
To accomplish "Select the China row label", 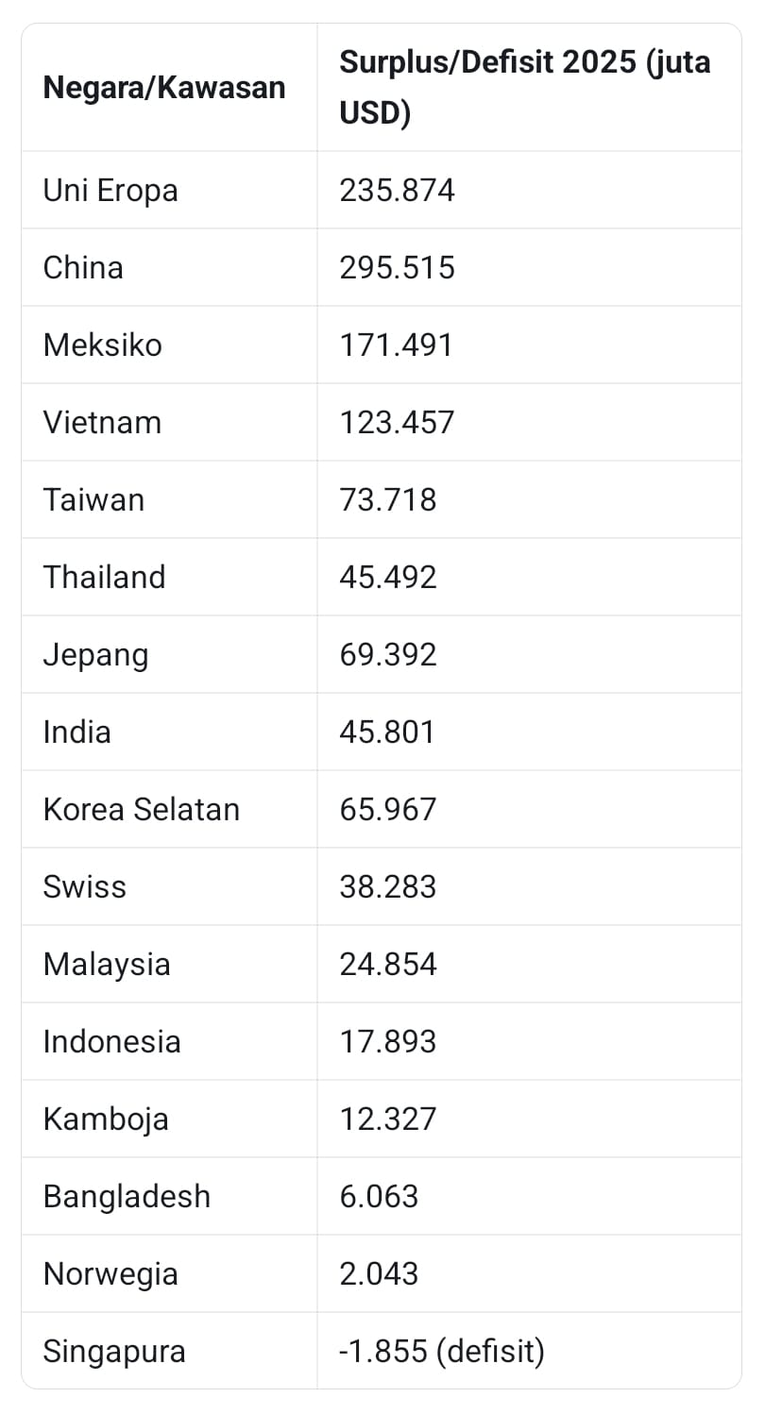I will [83, 268].
